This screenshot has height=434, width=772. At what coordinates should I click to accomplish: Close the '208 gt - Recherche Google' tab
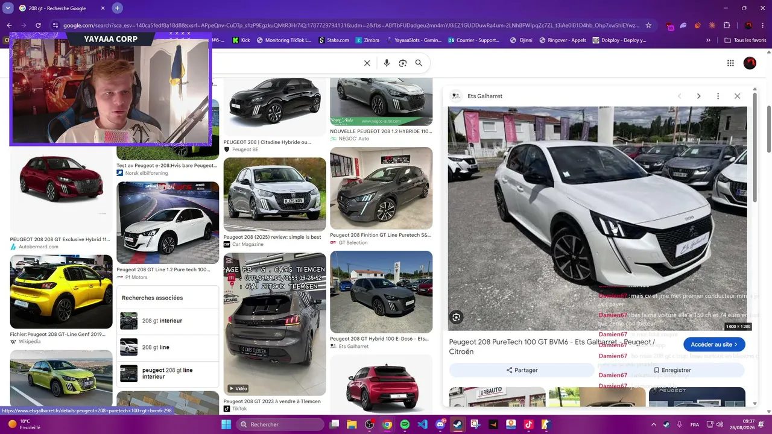(x=103, y=8)
